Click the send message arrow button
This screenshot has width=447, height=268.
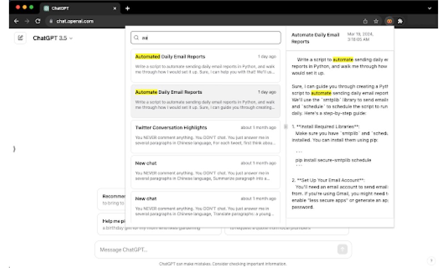pos(342,249)
